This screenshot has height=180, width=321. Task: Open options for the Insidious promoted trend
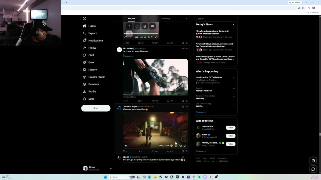234,77
